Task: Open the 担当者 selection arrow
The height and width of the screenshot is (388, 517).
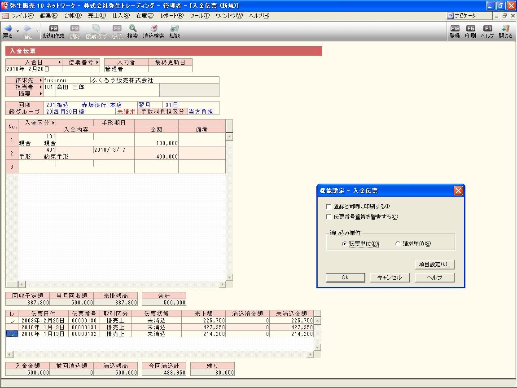Action: 40,87
